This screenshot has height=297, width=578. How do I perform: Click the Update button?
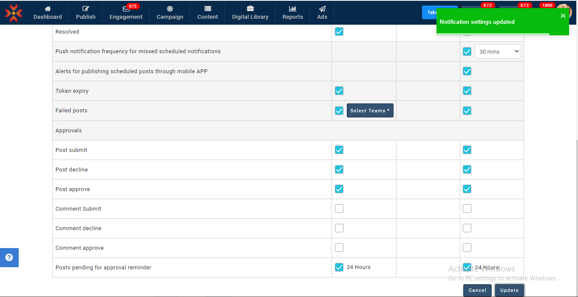509,290
